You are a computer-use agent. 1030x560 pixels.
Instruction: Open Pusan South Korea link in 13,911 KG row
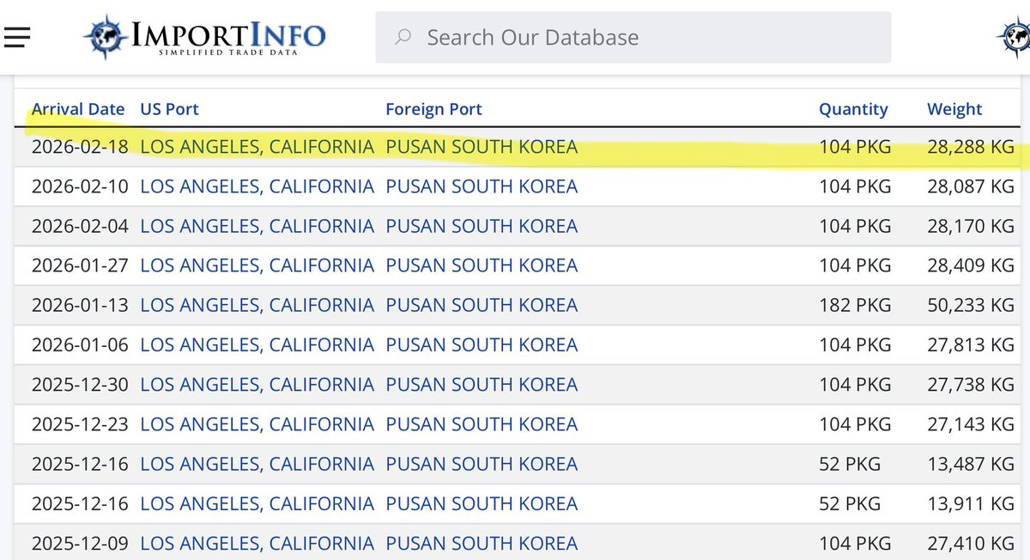[x=482, y=503]
